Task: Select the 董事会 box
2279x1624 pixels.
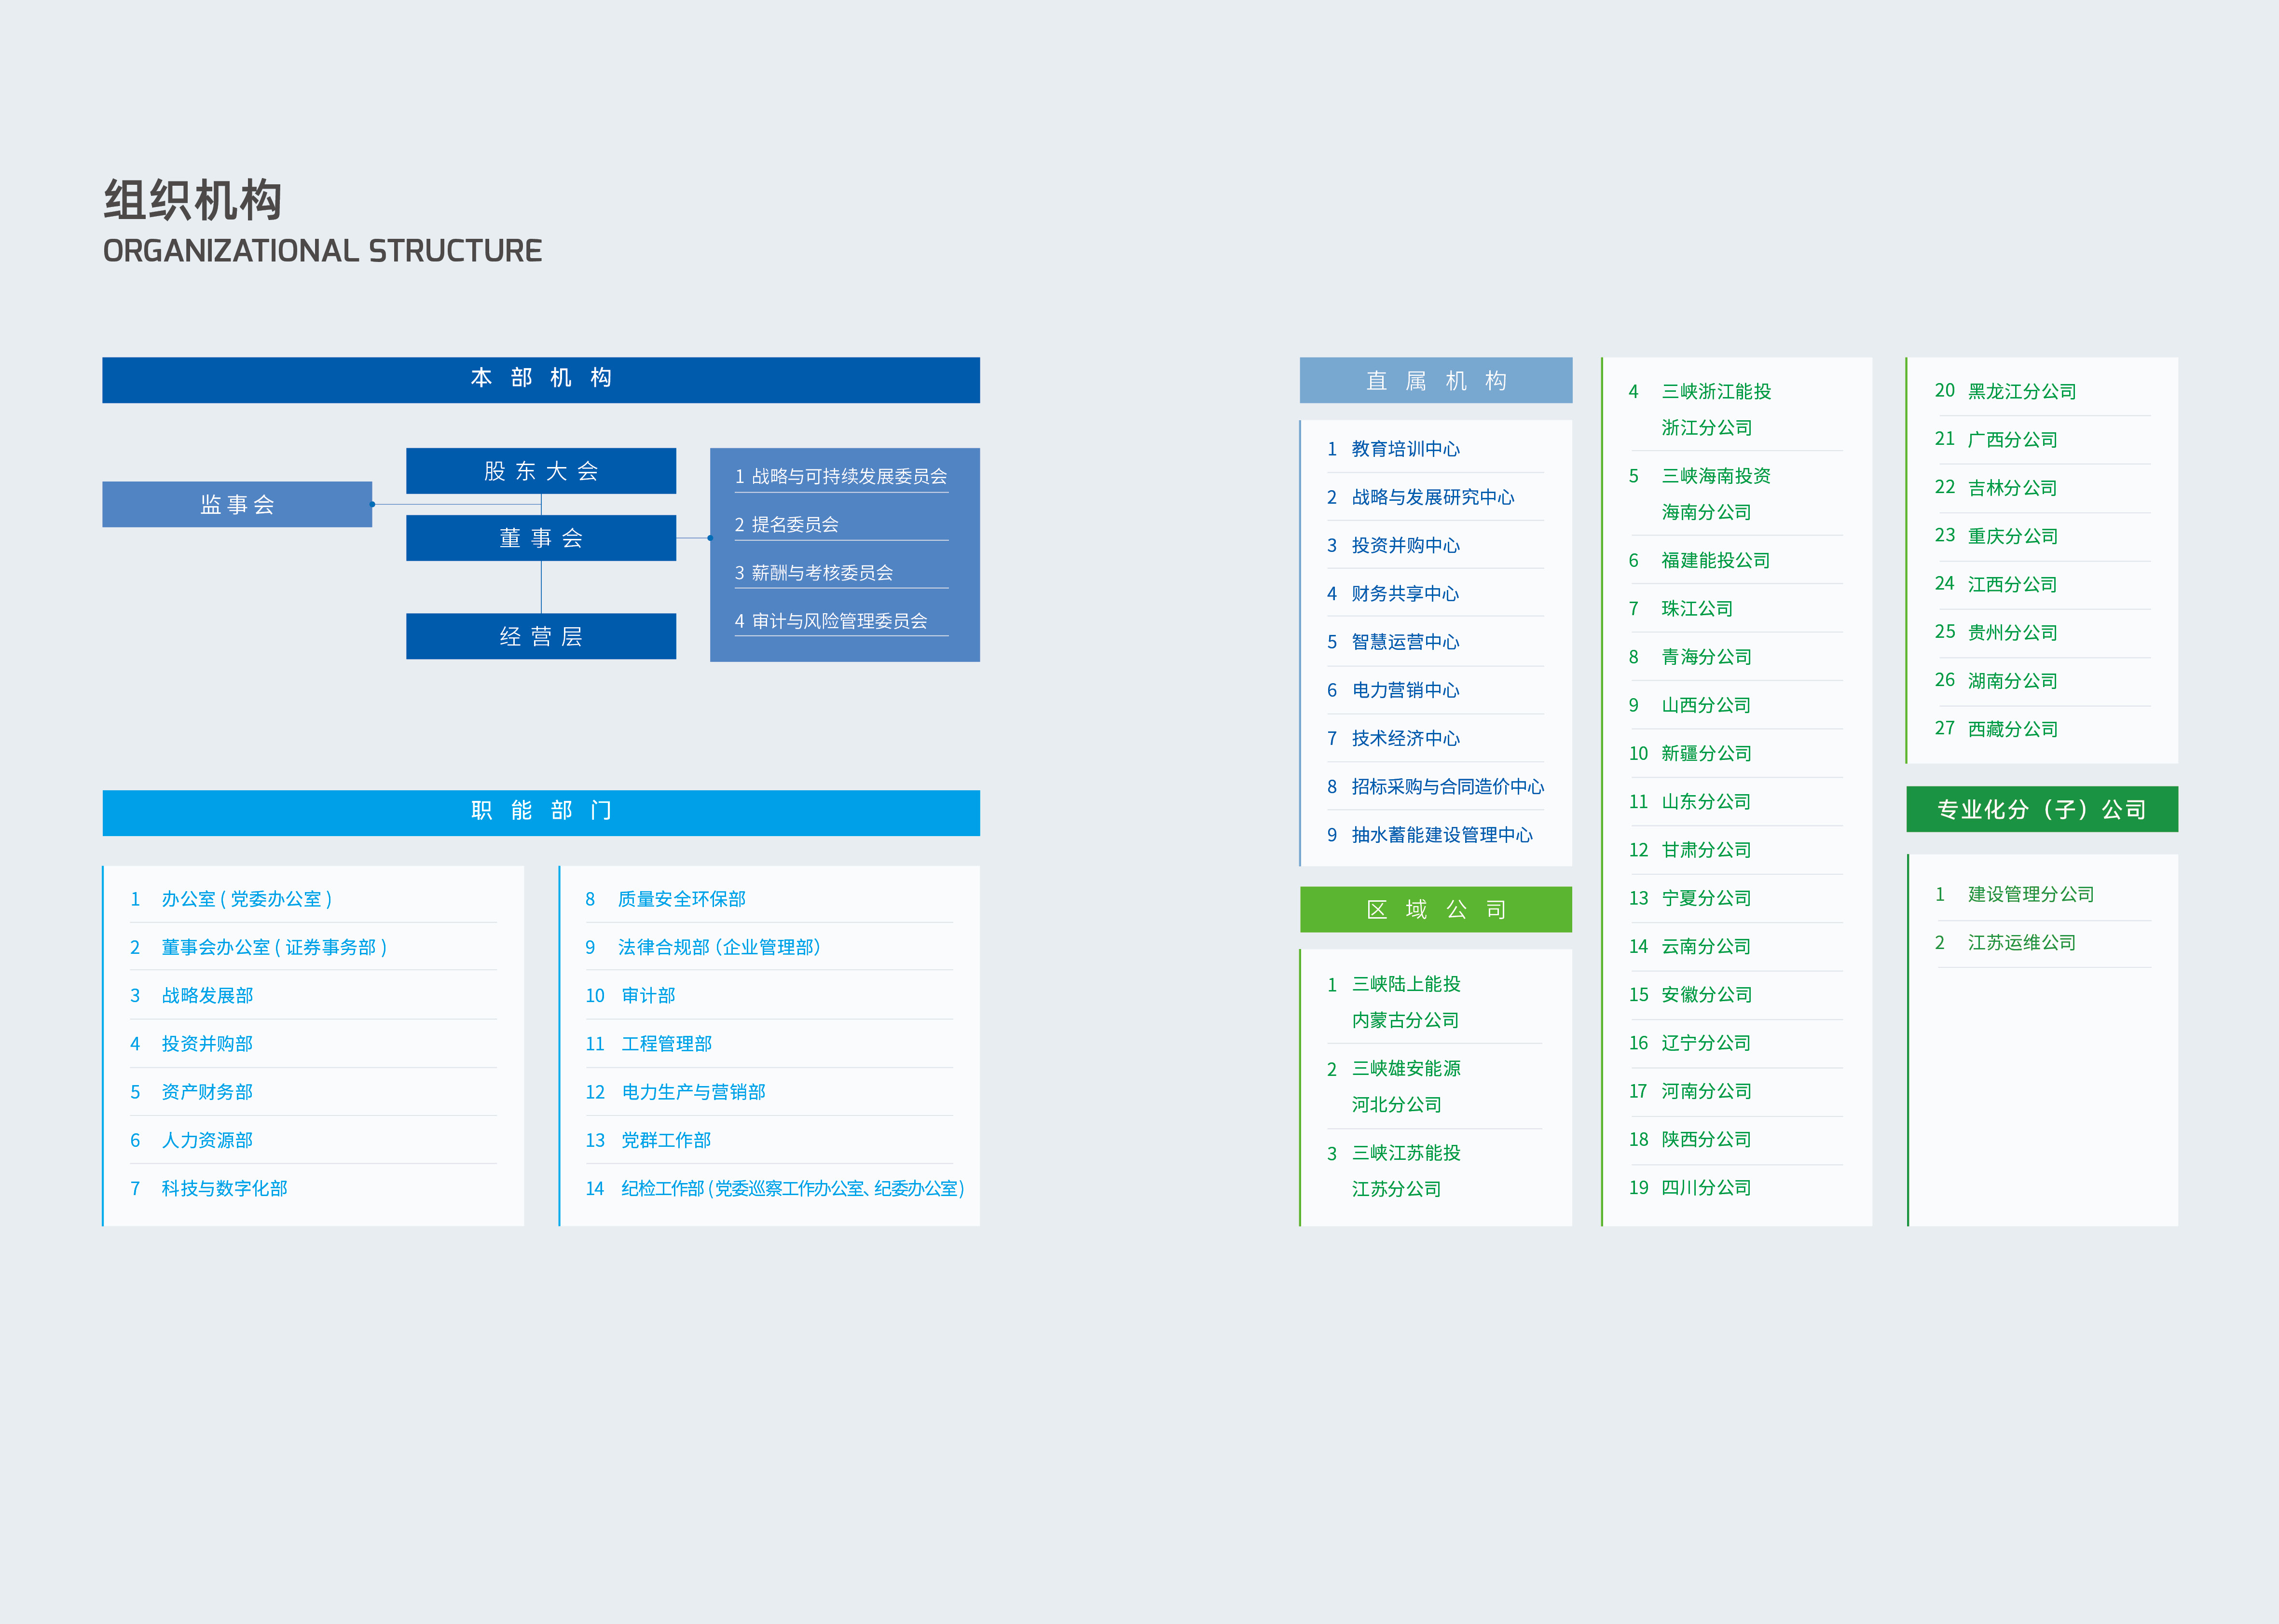Action: tap(540, 538)
